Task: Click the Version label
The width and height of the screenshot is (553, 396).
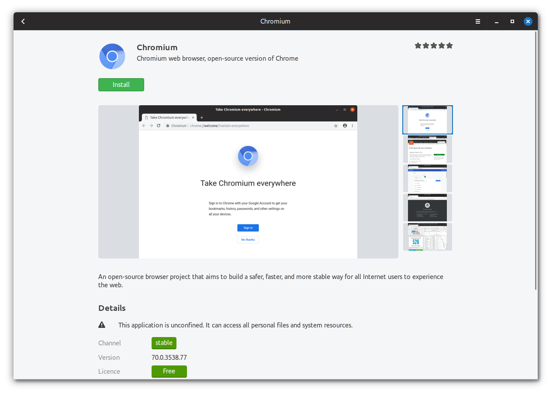Action: (109, 357)
